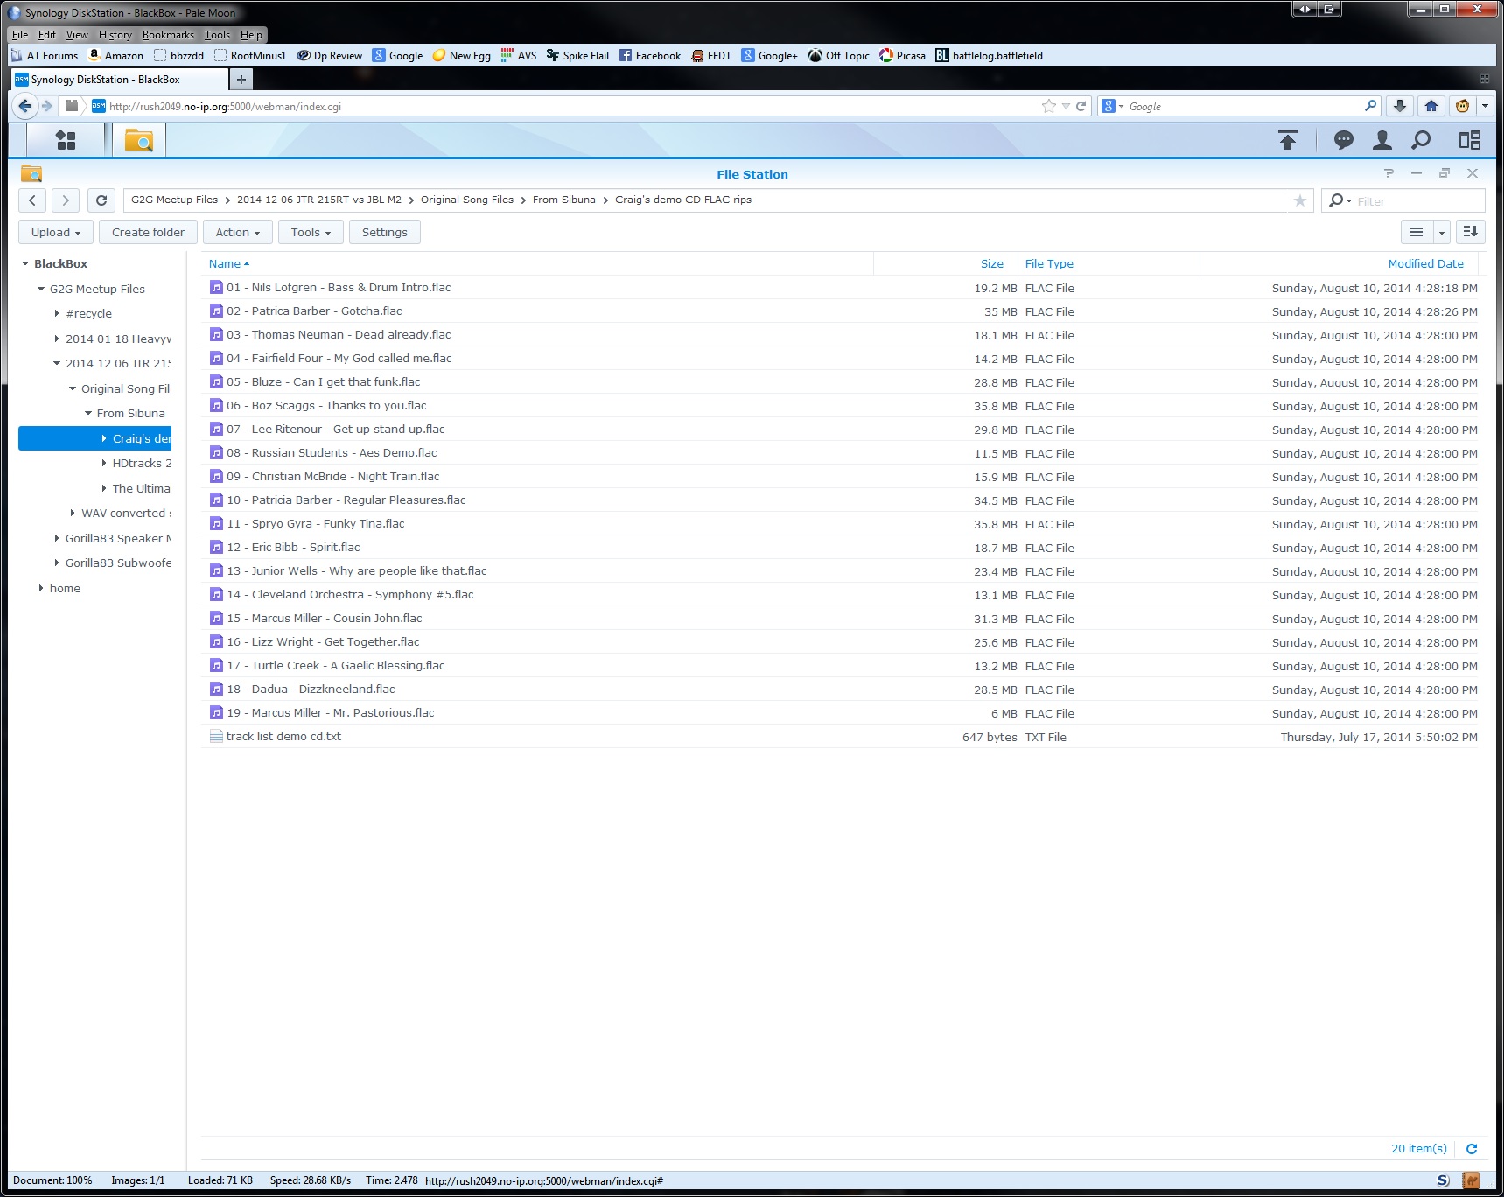Screen dimensions: 1504x1197
Task: Open the view mode dropdown arrow
Action: (1442, 232)
